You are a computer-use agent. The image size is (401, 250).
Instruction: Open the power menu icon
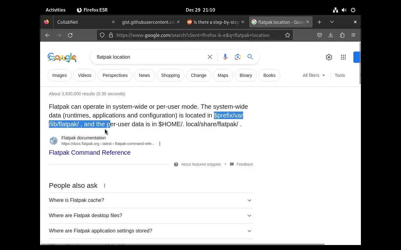tap(353, 10)
